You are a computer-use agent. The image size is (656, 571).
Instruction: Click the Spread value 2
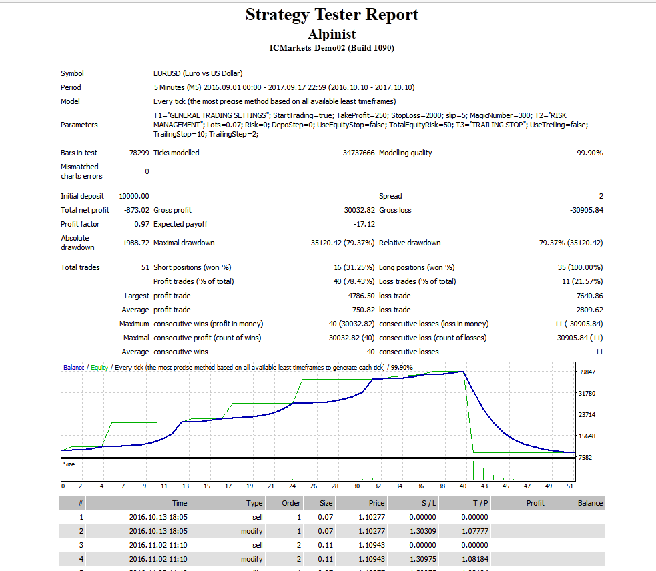[x=601, y=196]
